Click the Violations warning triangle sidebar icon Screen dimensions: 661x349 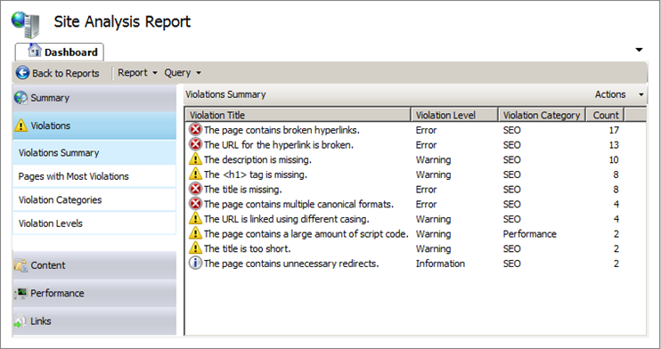click(x=21, y=126)
